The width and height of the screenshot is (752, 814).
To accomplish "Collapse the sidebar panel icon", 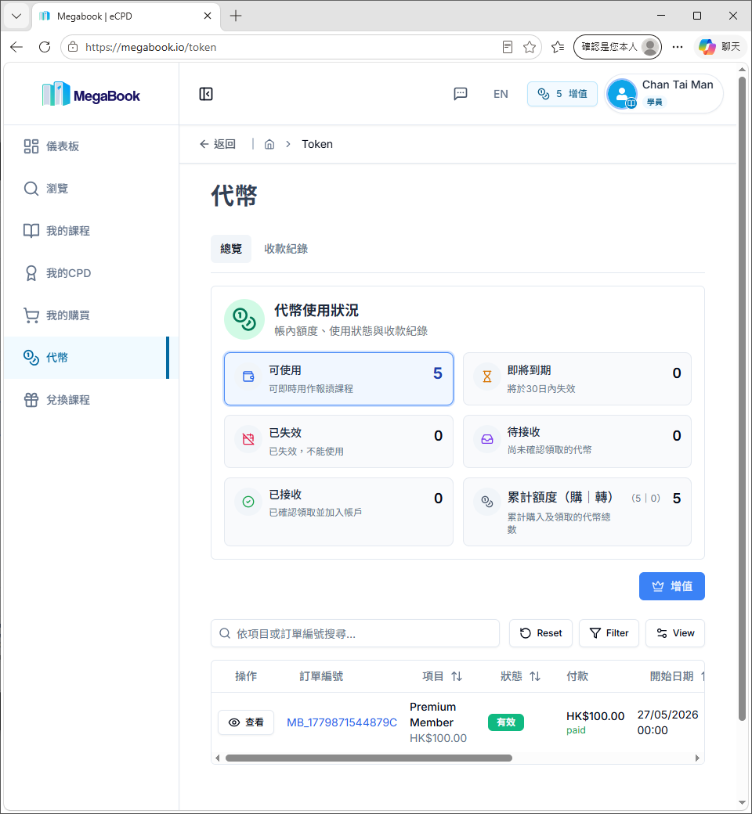I will pos(206,94).
